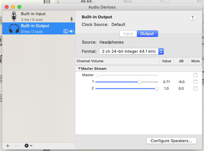Remove device using the minus button
The width and height of the screenshot is (204, 151).
point(17,146)
